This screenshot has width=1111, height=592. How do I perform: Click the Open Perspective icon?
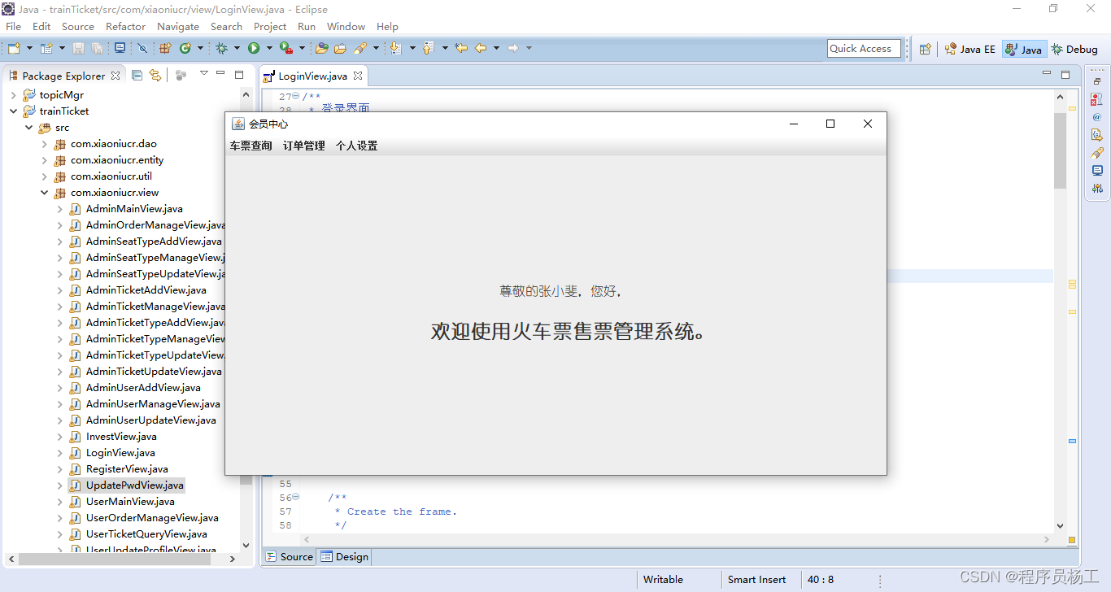925,49
